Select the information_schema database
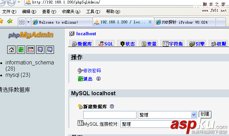This screenshot has width=229, height=136. pyautogui.click(x=30, y=65)
